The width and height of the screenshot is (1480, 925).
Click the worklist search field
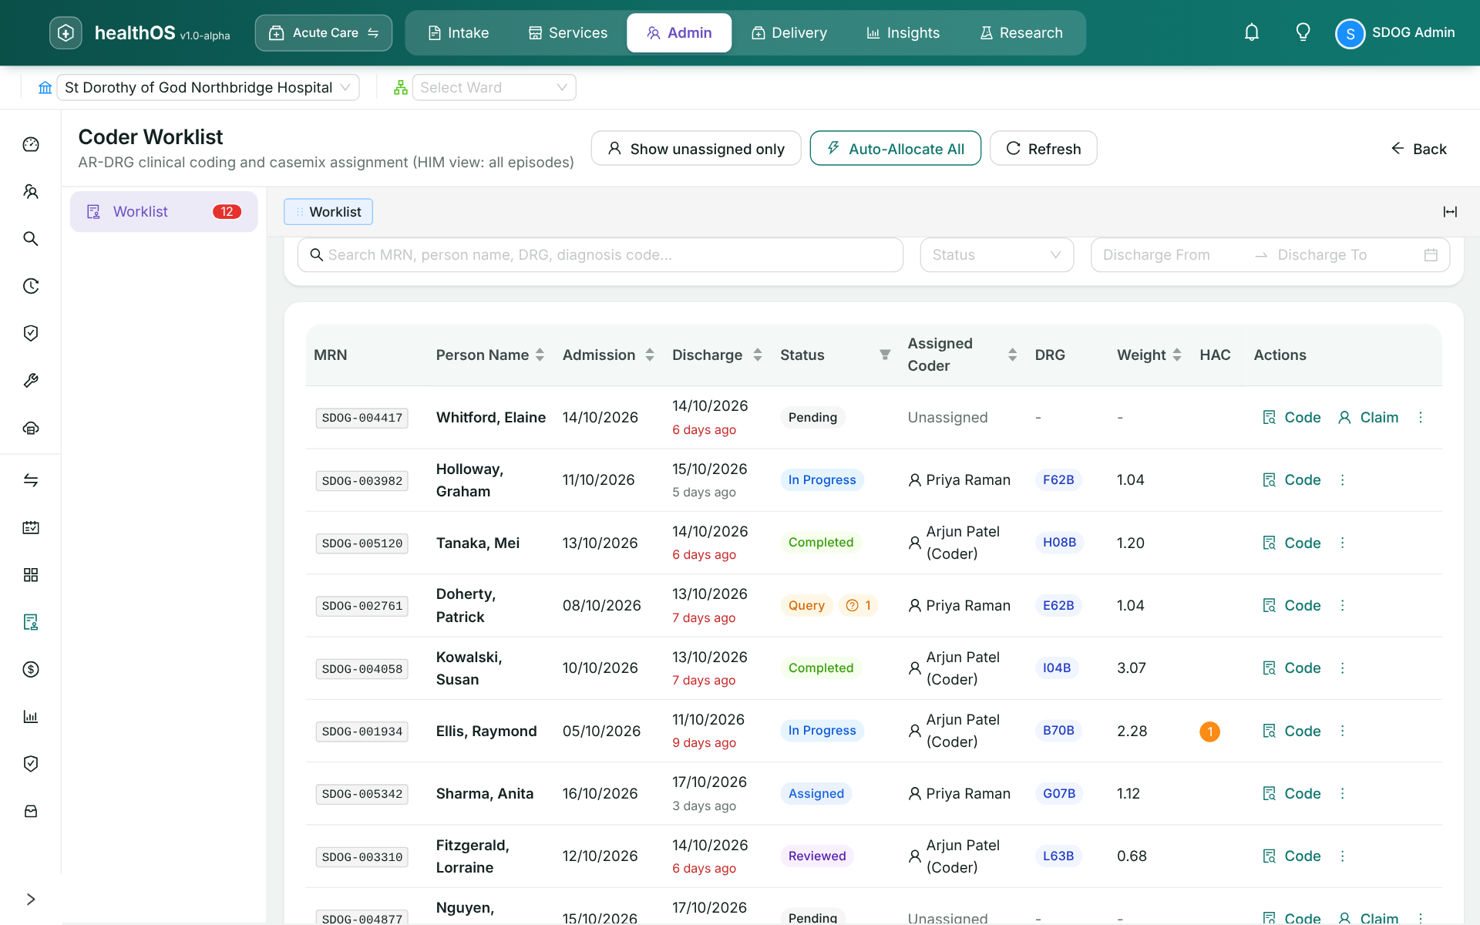coord(600,255)
